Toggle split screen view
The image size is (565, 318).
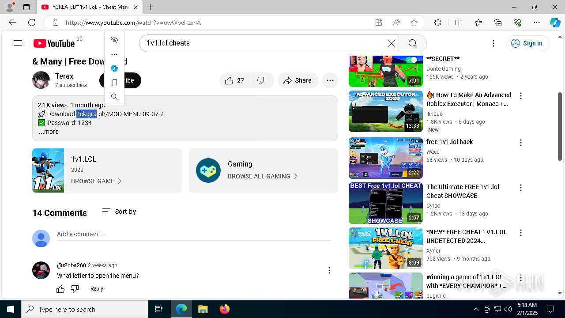tap(459, 23)
